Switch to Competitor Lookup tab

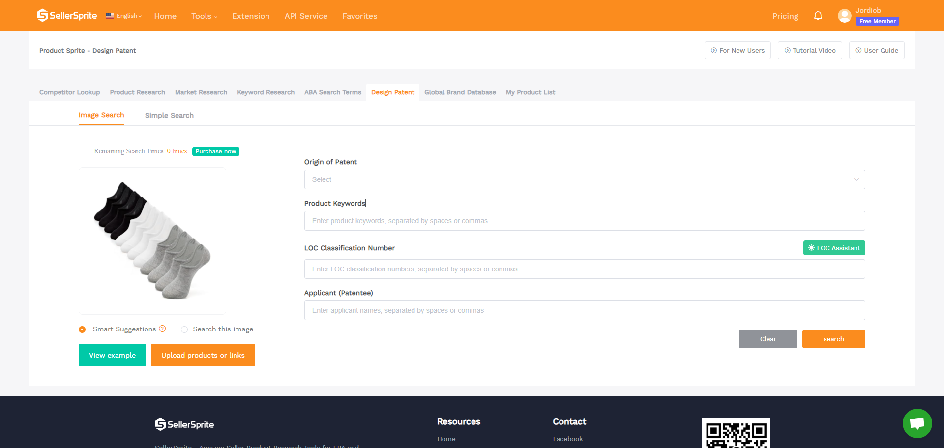[70, 92]
